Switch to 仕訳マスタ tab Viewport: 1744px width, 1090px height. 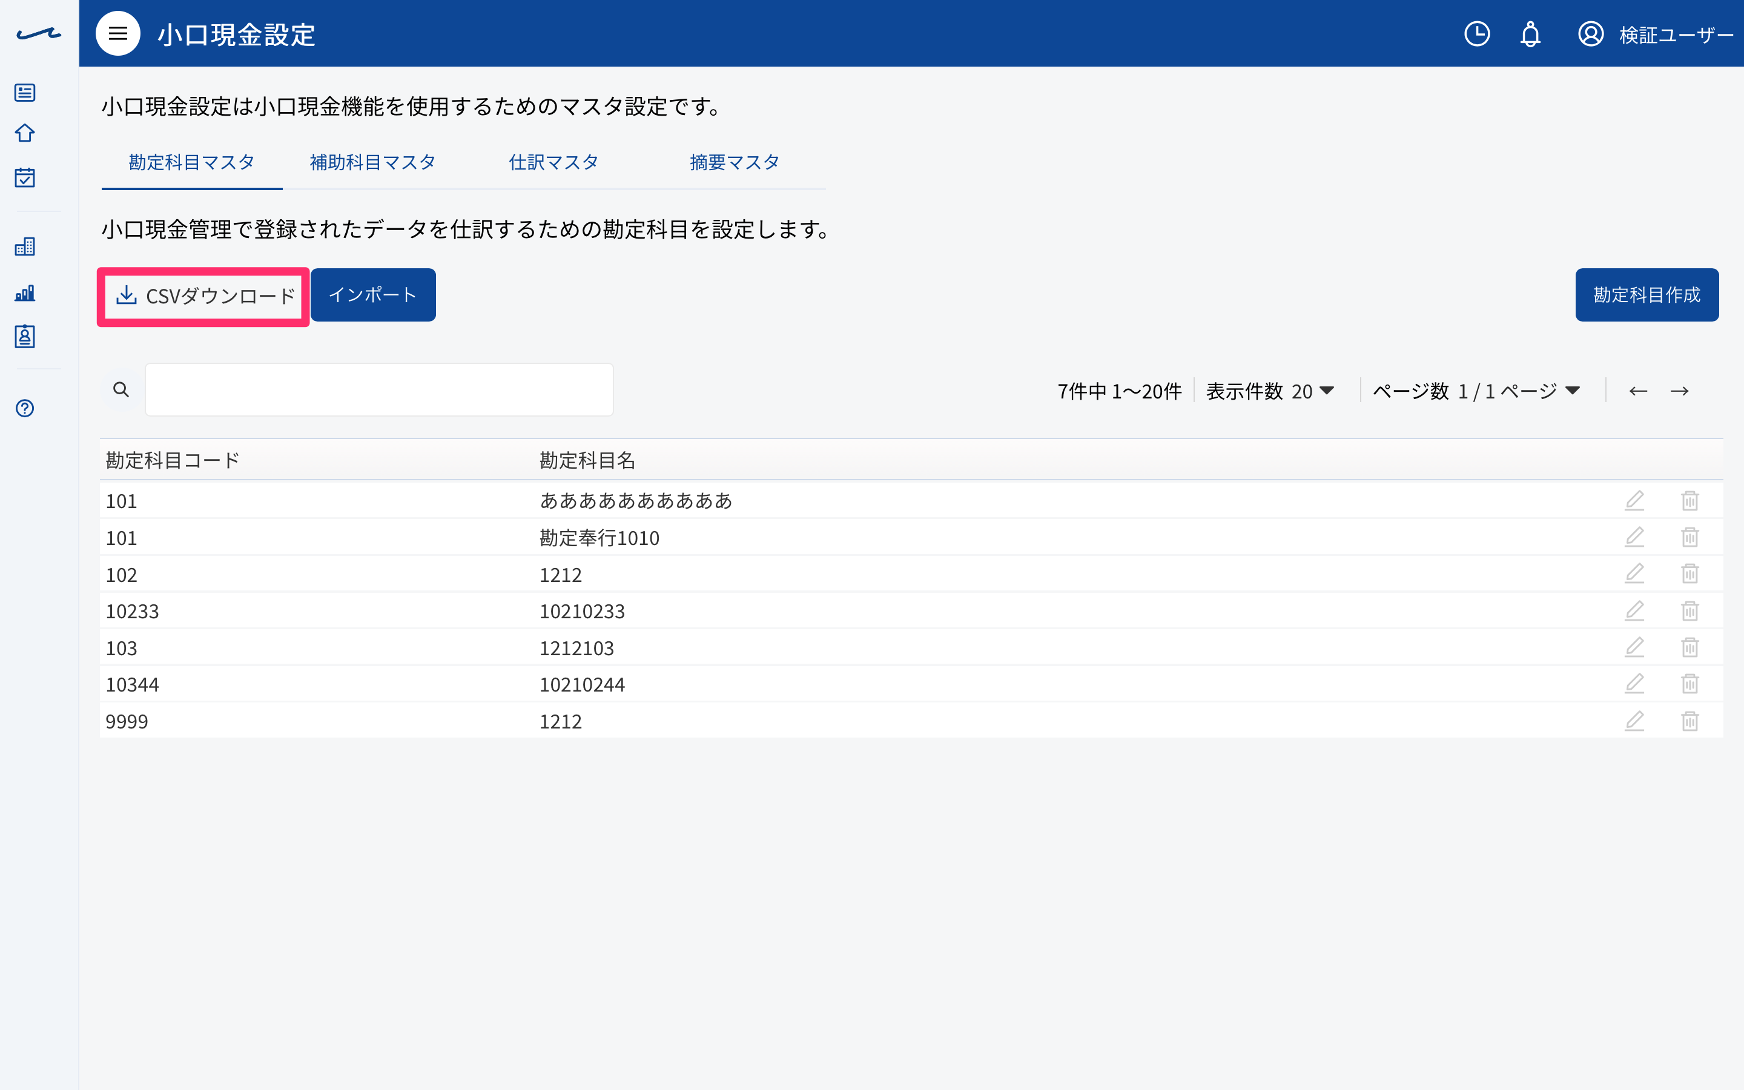click(x=553, y=163)
